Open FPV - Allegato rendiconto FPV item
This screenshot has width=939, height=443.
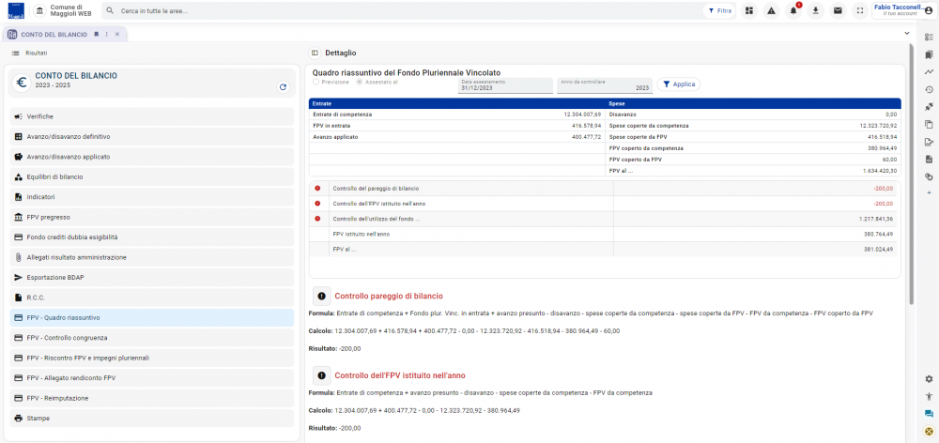tap(151, 377)
